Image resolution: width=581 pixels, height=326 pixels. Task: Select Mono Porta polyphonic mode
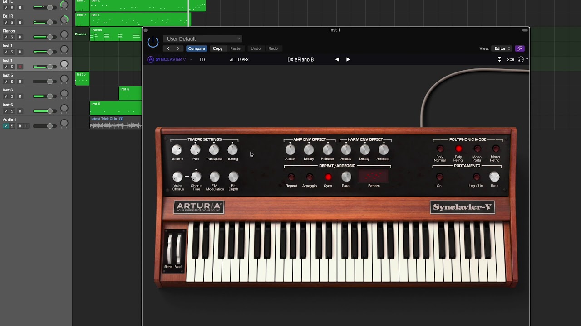coord(477,149)
